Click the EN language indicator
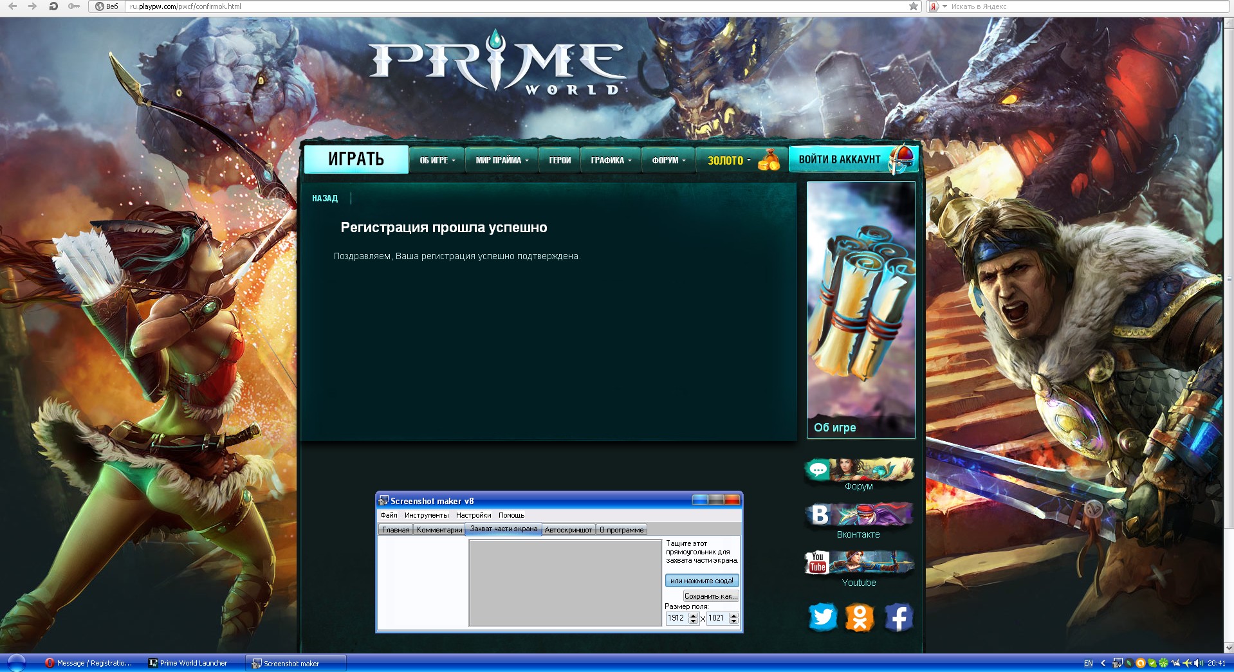 [x=1088, y=663]
